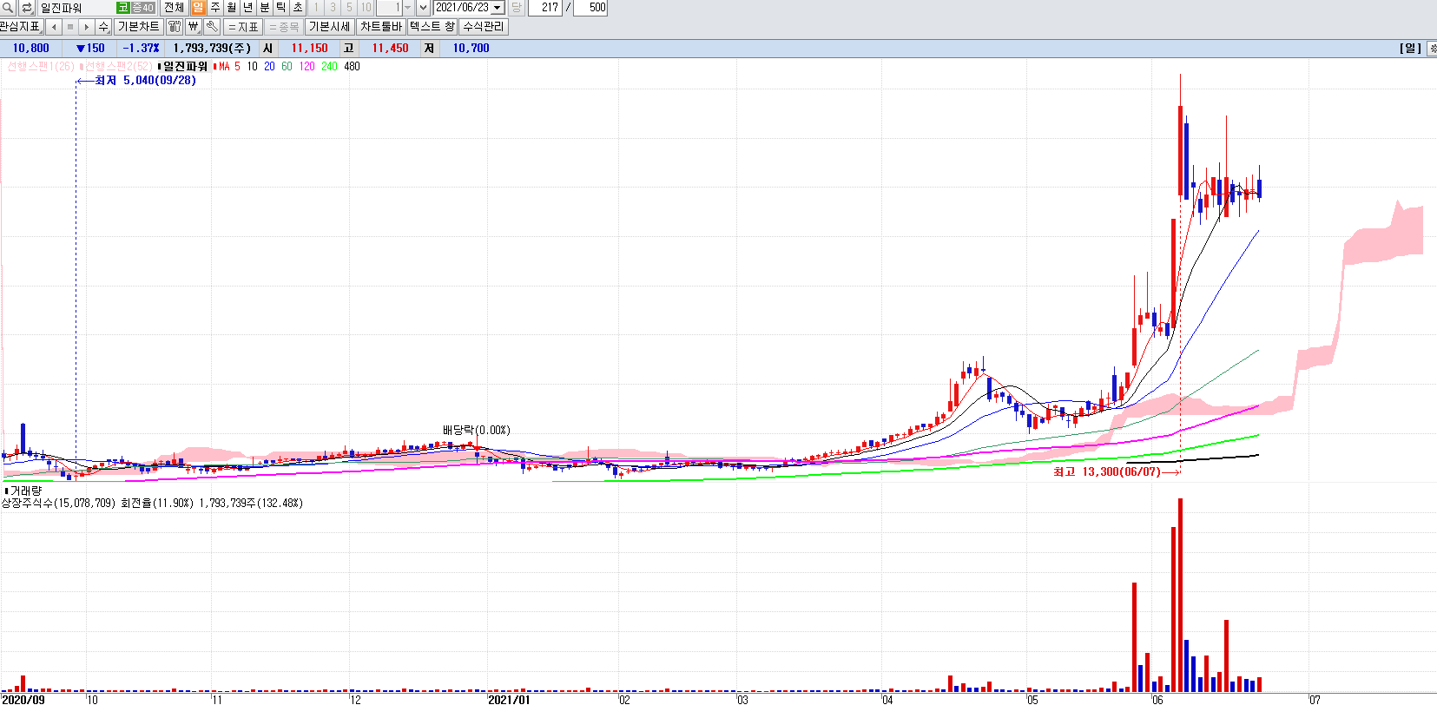Select the MA 10 legend entry

tap(252, 67)
